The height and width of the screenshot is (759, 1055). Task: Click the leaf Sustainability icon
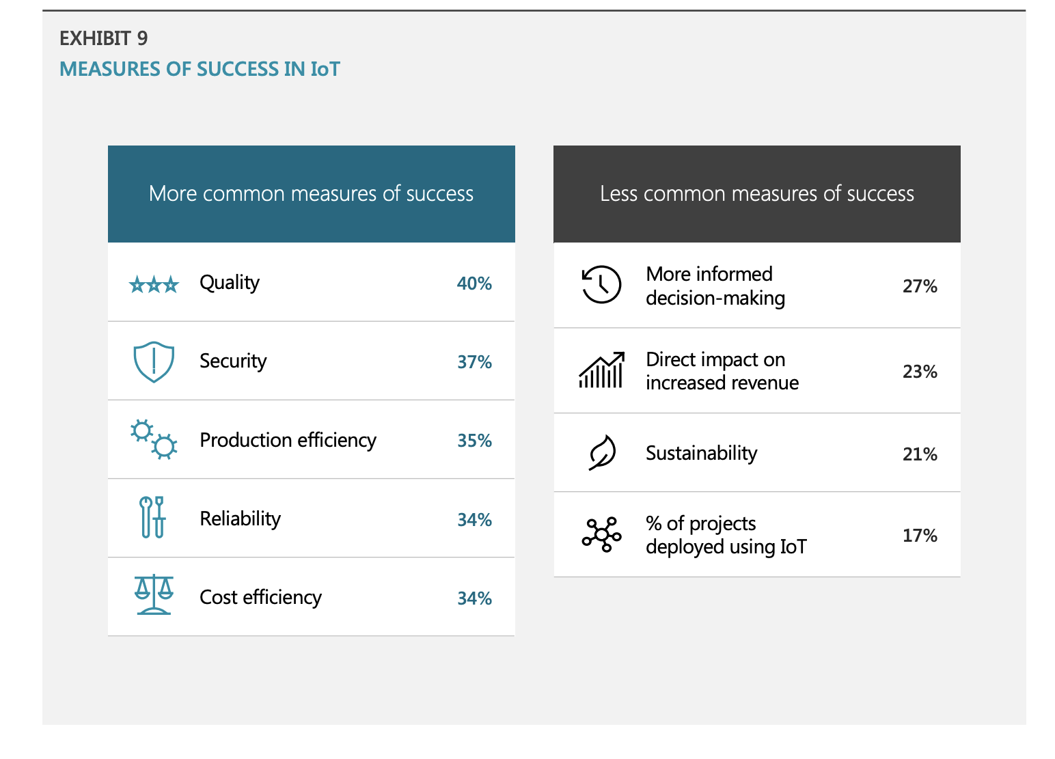coord(602,452)
